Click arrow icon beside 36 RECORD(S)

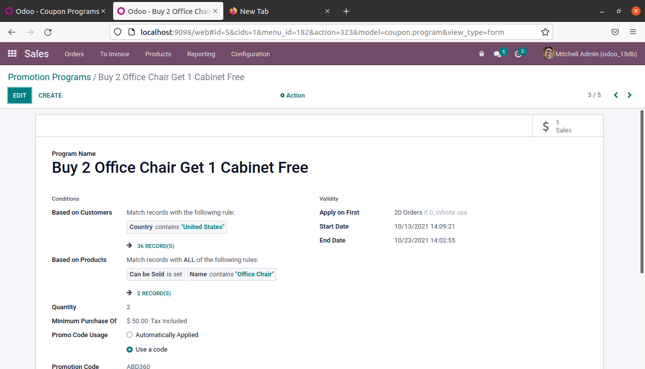pyautogui.click(x=130, y=246)
